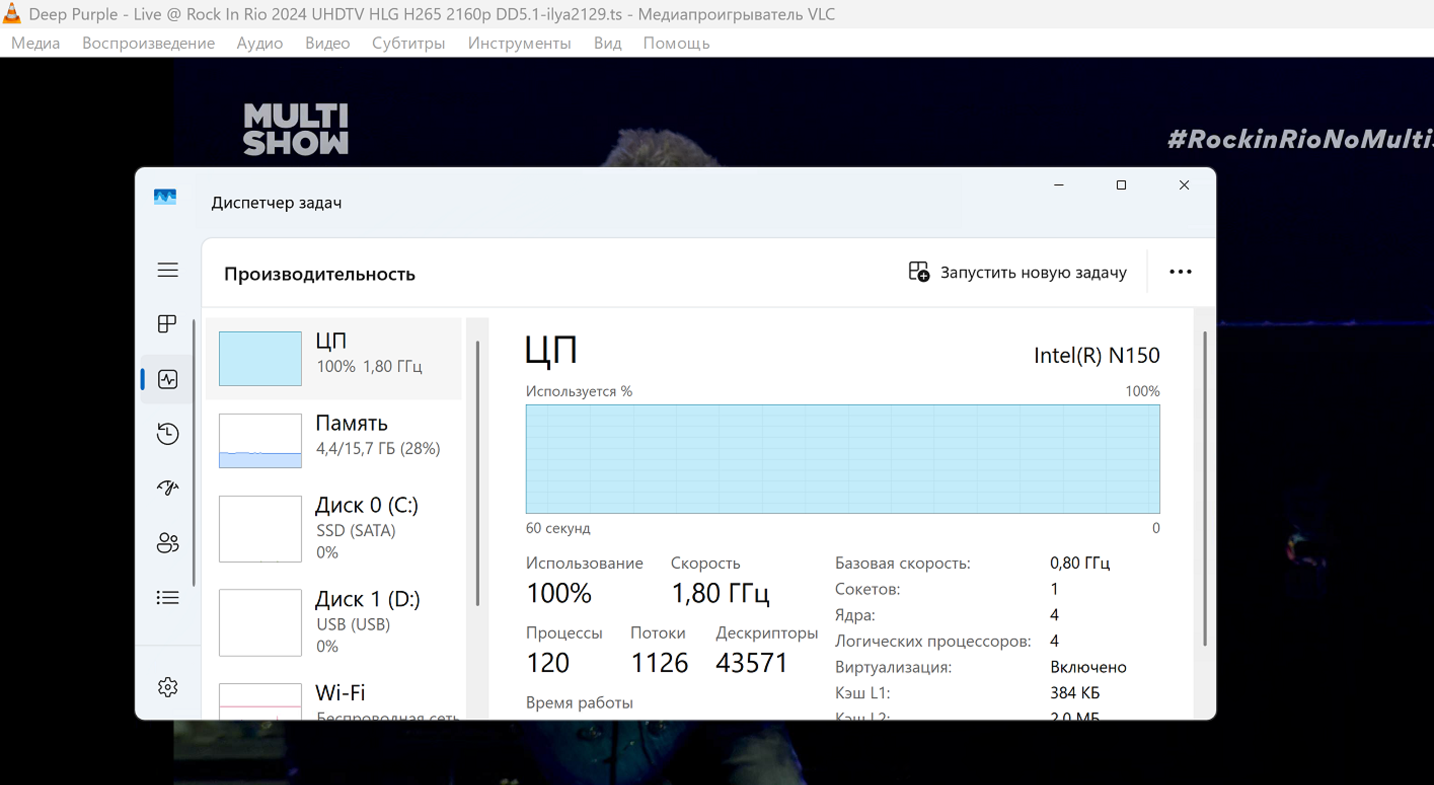Select the Память performance item

click(x=333, y=440)
